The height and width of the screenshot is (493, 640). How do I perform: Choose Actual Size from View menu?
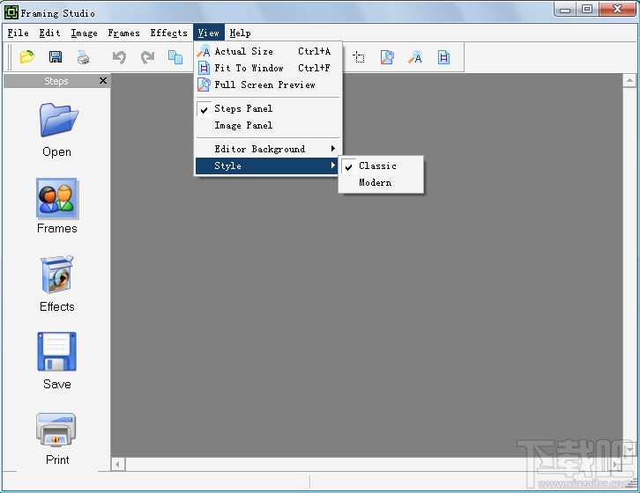tap(268, 51)
